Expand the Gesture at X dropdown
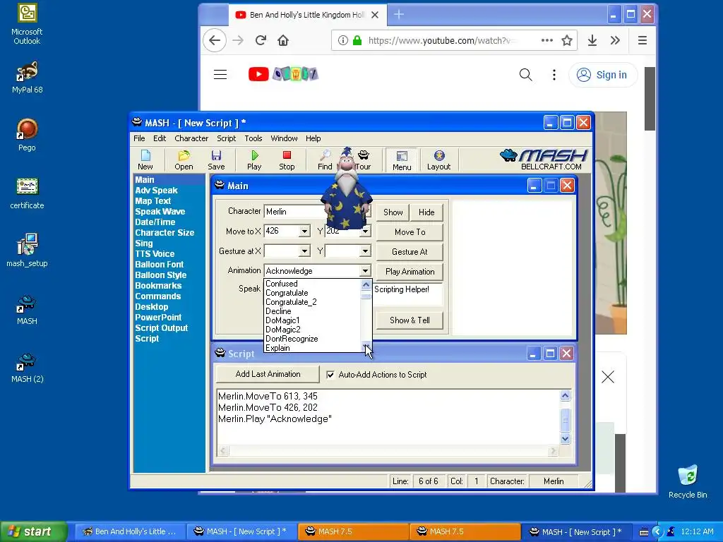Screen dimensions: 723x542 coord(304,251)
